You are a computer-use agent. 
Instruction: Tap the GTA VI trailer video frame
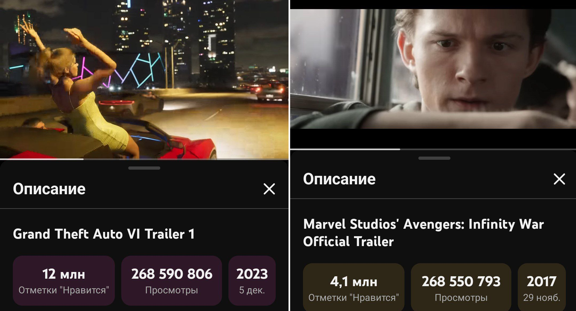(x=144, y=79)
